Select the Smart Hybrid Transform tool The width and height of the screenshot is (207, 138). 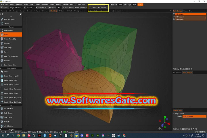coord(11,89)
